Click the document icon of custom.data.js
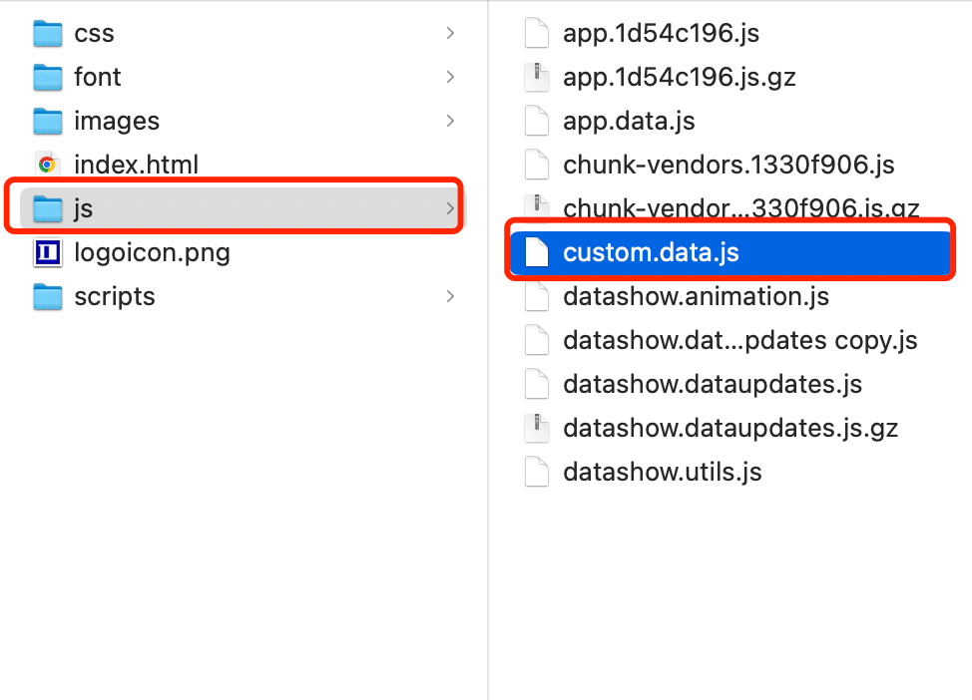Viewport: 972px width, 700px height. coord(537,253)
